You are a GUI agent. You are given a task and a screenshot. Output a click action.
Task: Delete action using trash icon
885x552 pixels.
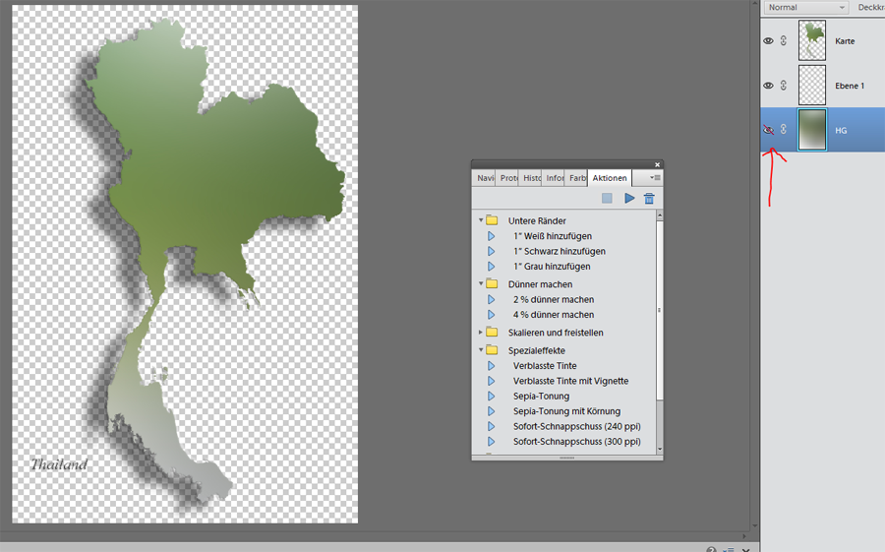point(649,199)
